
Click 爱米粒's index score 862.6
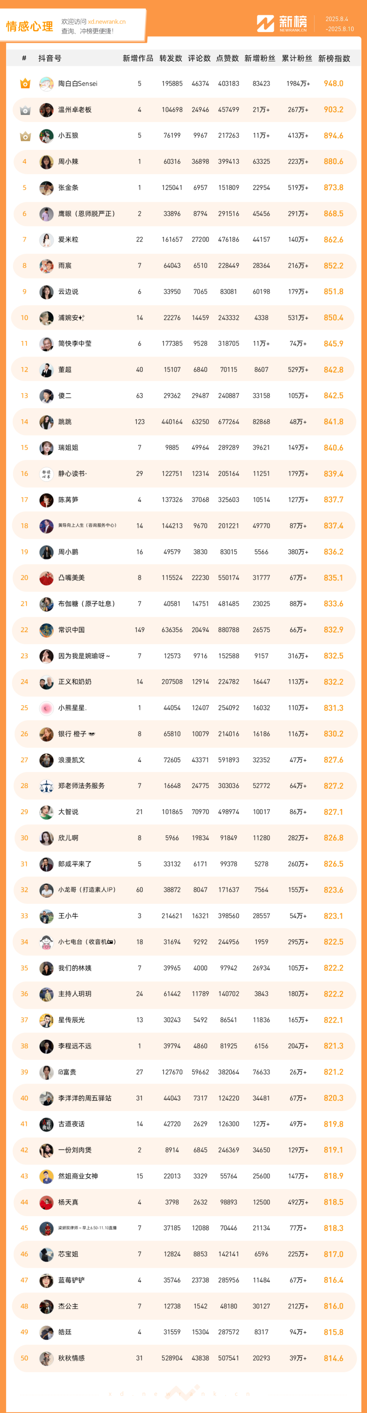334,240
